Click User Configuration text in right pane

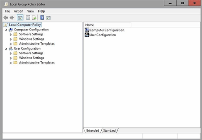click(103, 35)
